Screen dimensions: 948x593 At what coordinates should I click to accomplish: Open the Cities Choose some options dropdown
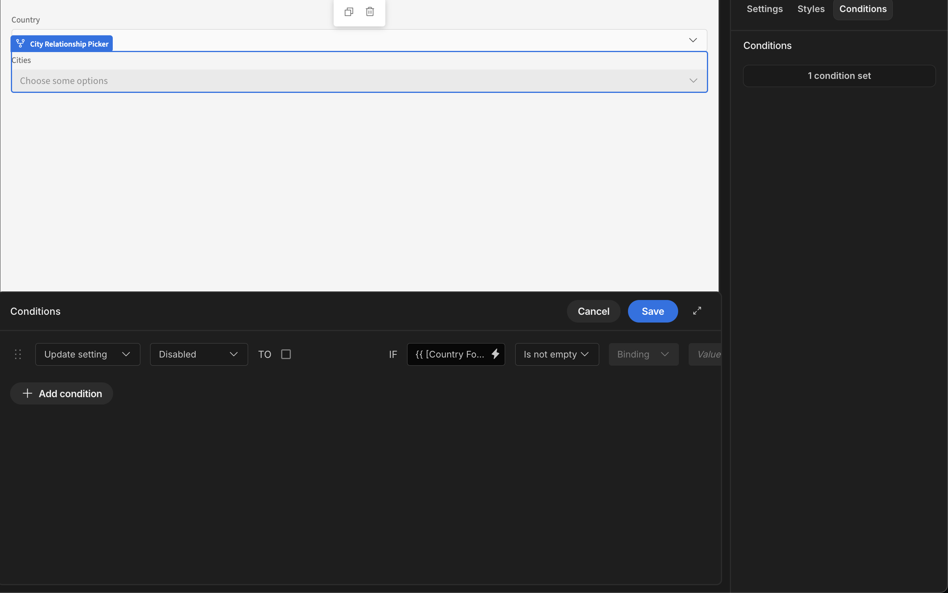[359, 80]
